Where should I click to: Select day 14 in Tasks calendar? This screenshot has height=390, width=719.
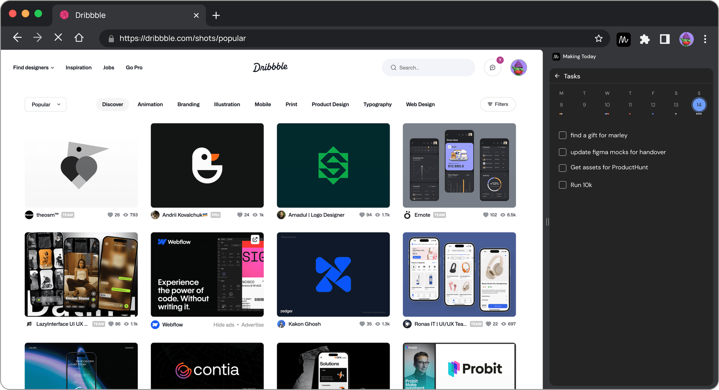[699, 105]
